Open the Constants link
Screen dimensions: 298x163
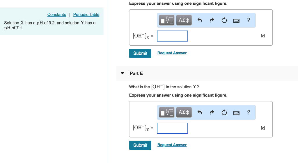click(56, 15)
